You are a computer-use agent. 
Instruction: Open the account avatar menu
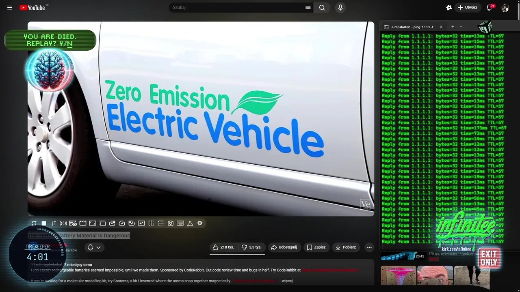[x=505, y=8]
